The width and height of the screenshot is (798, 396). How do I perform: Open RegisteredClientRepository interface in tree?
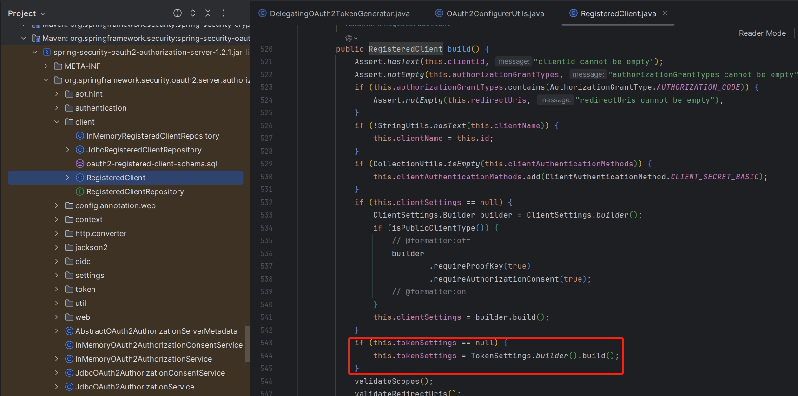(x=135, y=191)
